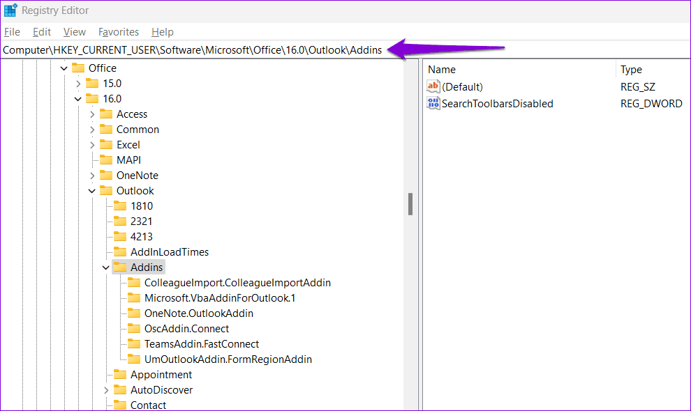Viewport: 691px width, 411px height.
Task: Expand the AutoDiscover key
Action: click(x=106, y=390)
